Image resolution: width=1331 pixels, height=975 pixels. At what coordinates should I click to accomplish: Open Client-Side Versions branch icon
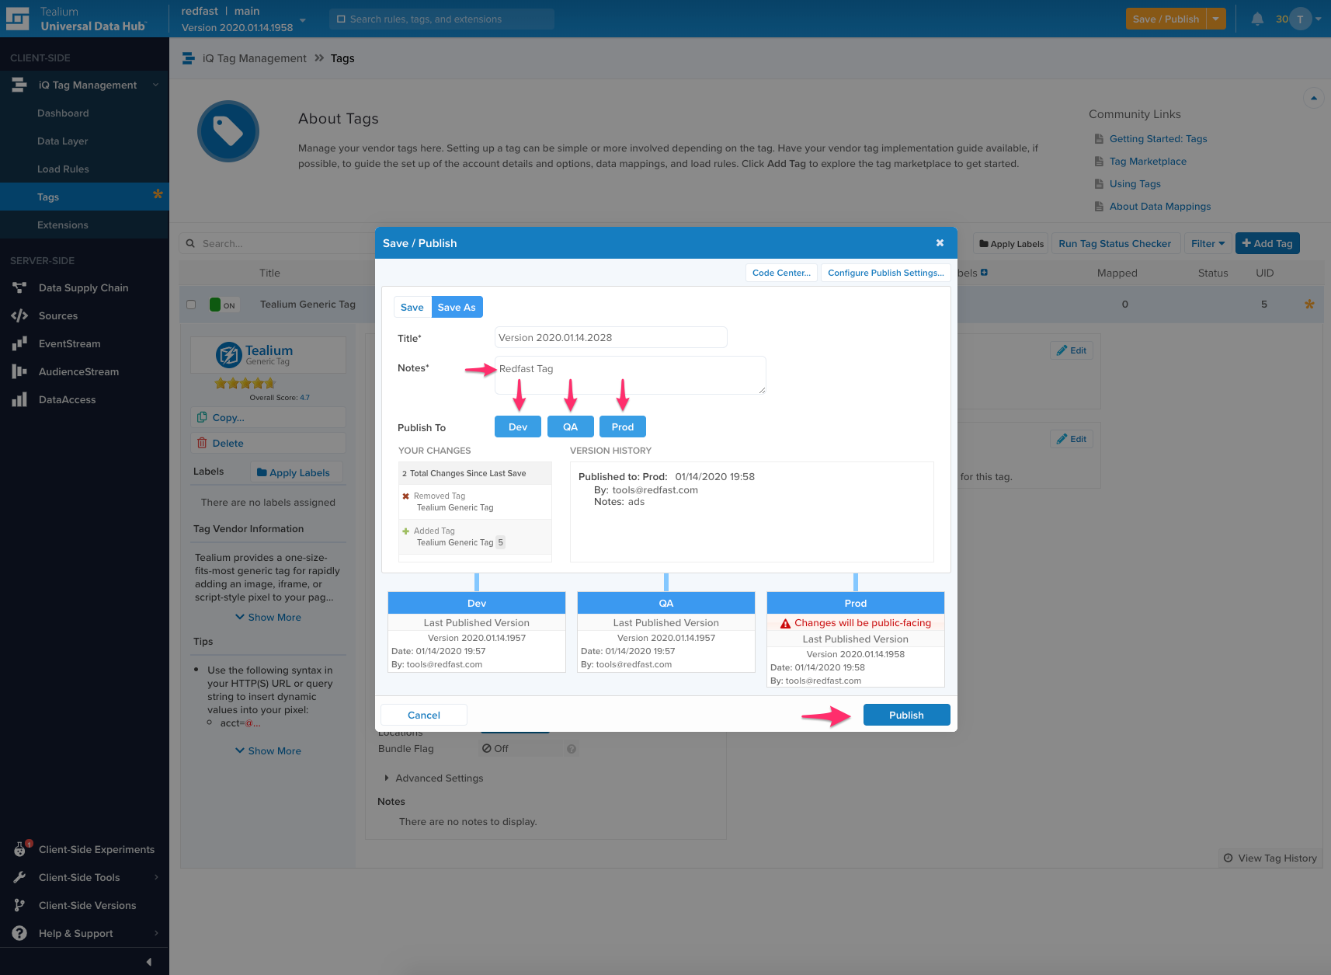coord(19,905)
